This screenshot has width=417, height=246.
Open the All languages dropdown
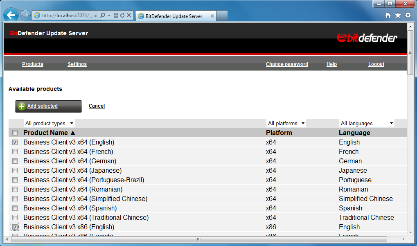click(x=367, y=123)
